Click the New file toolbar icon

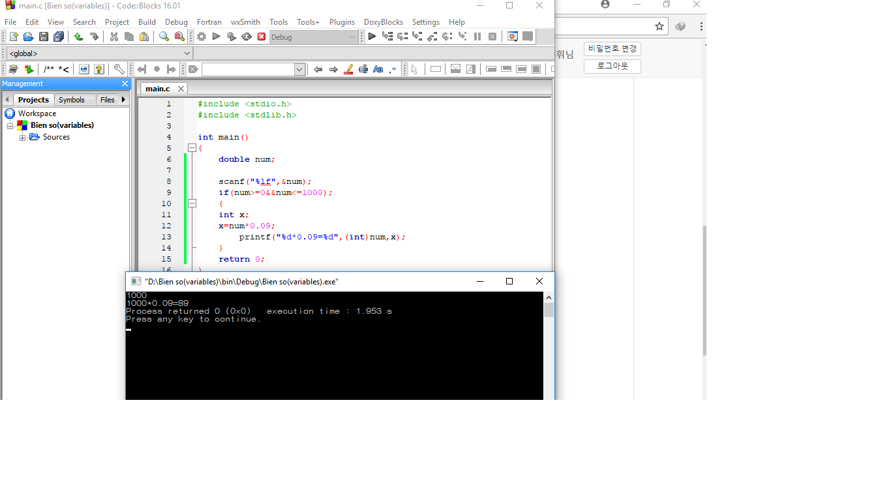13,37
